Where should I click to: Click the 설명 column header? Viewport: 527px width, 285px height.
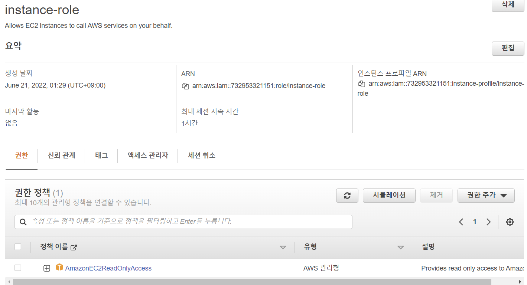pos(428,247)
